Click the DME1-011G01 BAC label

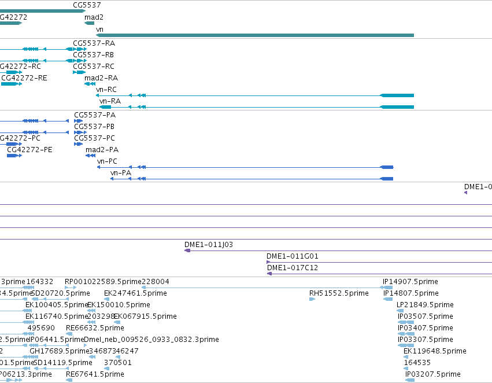pos(293,256)
